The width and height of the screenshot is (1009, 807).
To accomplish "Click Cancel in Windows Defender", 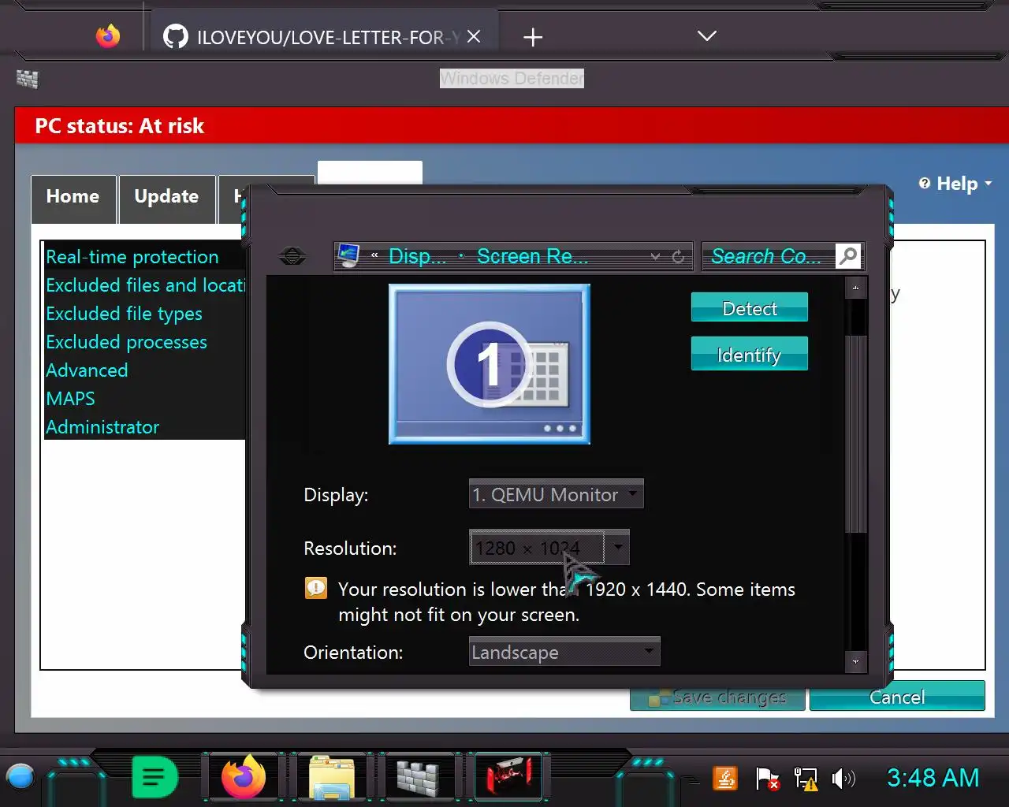I will pos(897,697).
